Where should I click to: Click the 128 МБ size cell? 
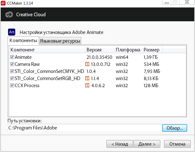point(151,86)
